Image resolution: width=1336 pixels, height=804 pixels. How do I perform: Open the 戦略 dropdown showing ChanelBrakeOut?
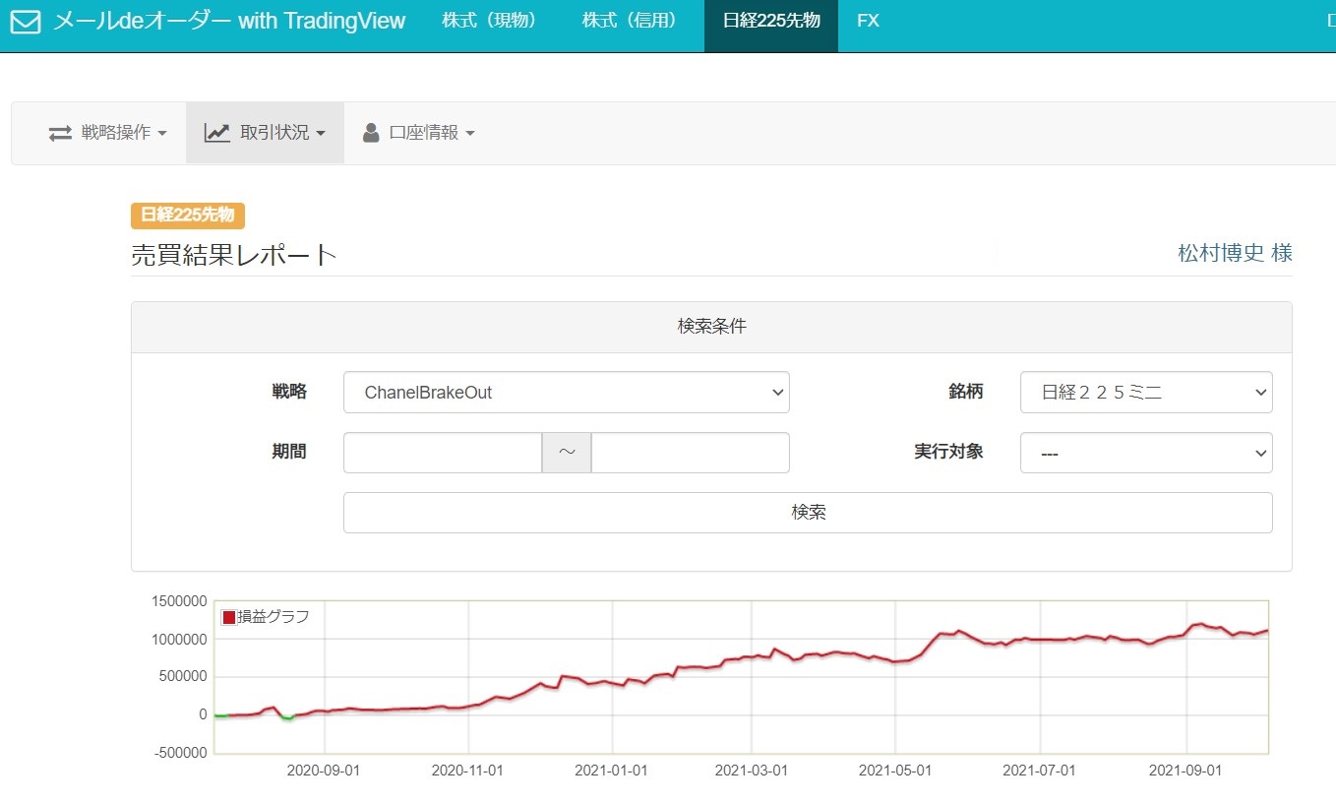point(566,393)
